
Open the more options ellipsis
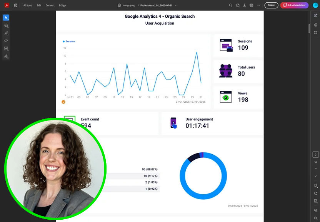[258, 5]
